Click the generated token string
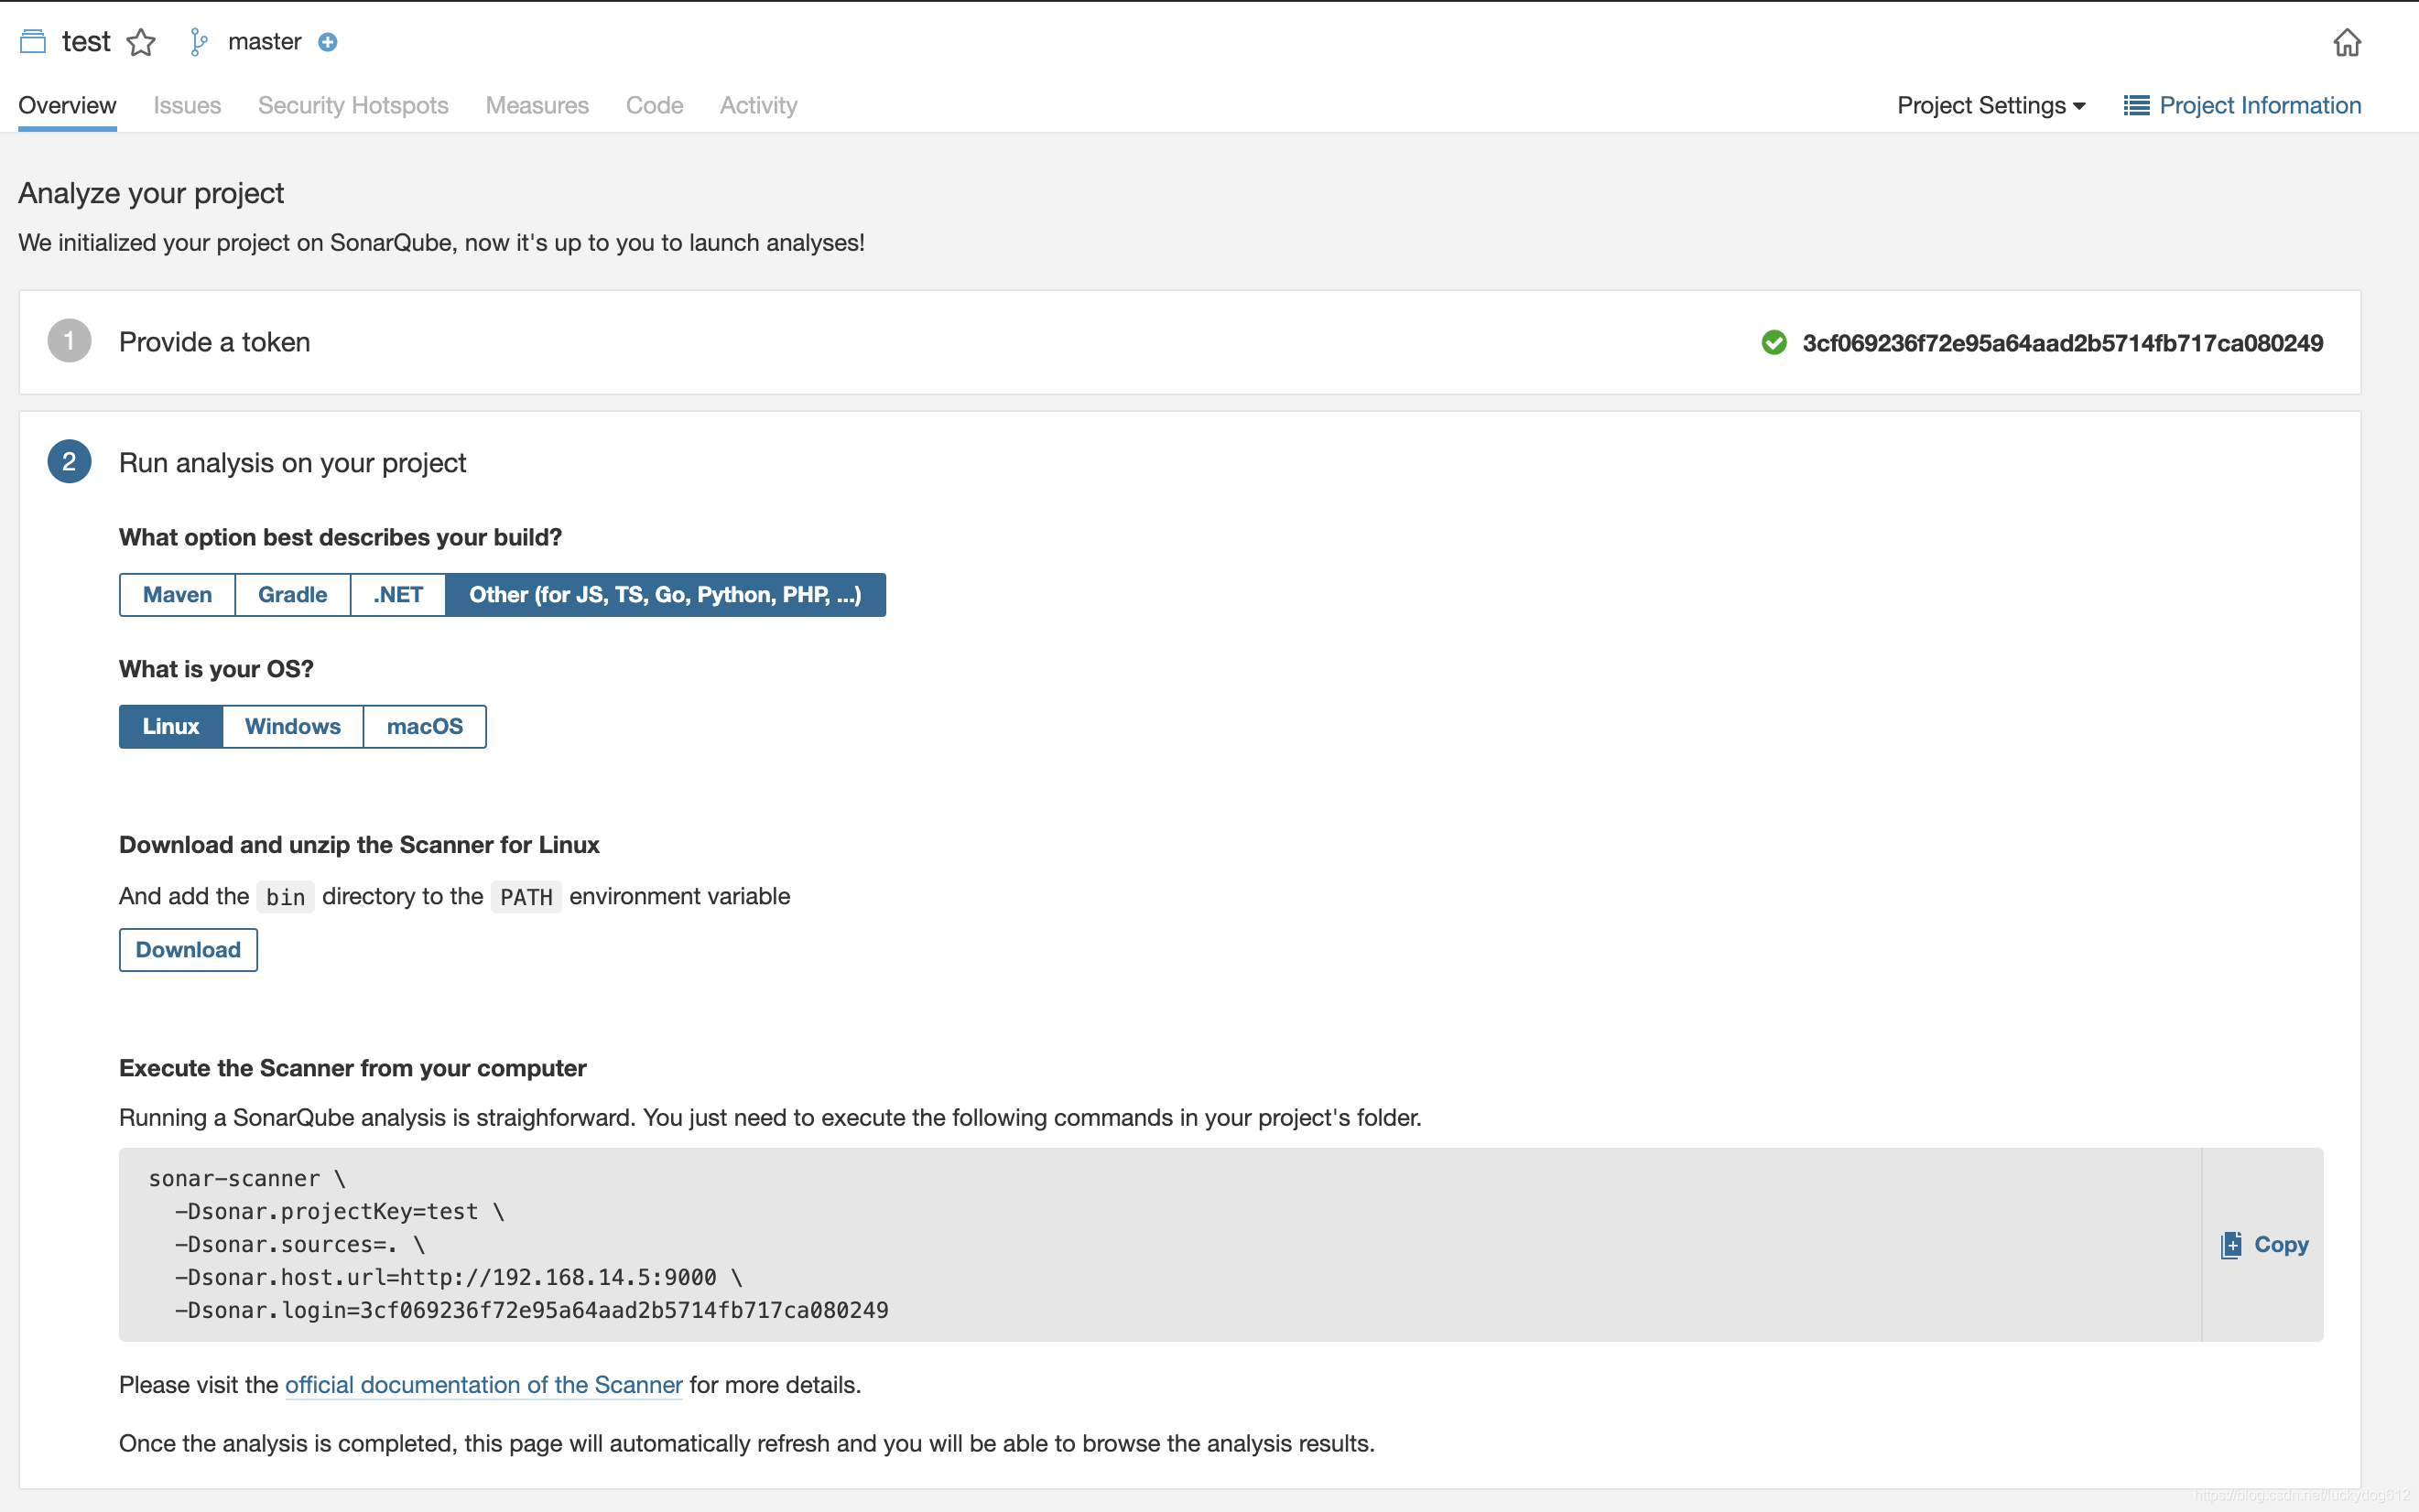 coord(2062,343)
